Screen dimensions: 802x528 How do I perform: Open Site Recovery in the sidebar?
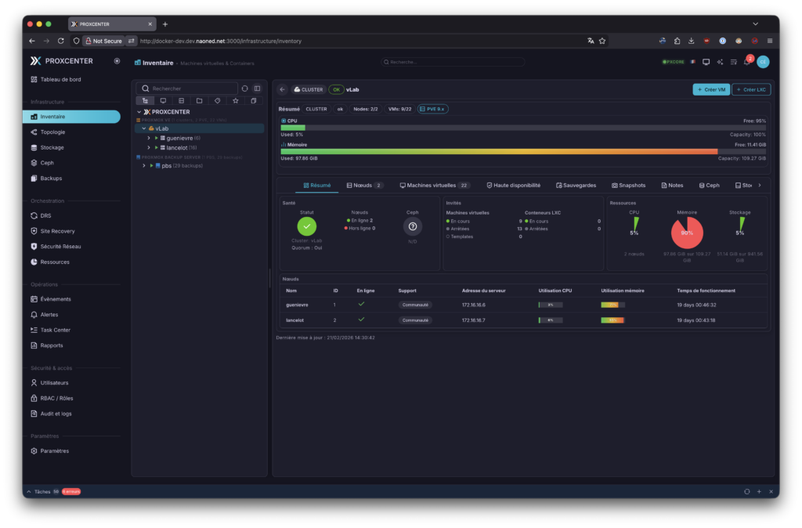click(x=57, y=231)
